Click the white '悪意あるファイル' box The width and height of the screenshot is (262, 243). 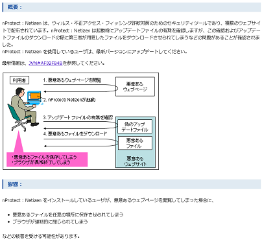click(135, 143)
